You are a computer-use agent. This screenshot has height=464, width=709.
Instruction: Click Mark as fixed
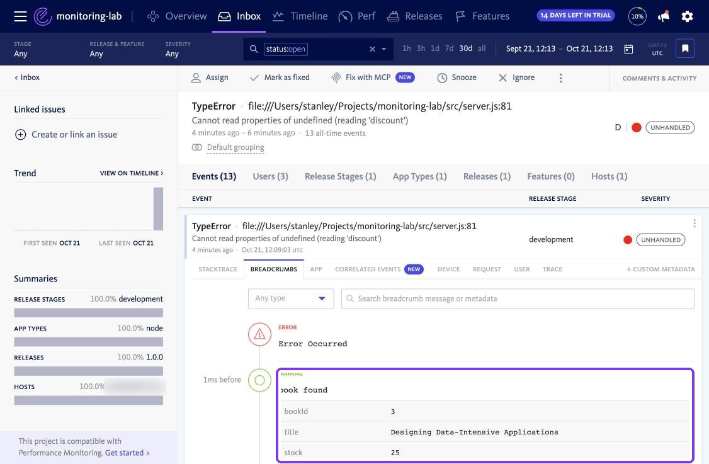tap(280, 78)
